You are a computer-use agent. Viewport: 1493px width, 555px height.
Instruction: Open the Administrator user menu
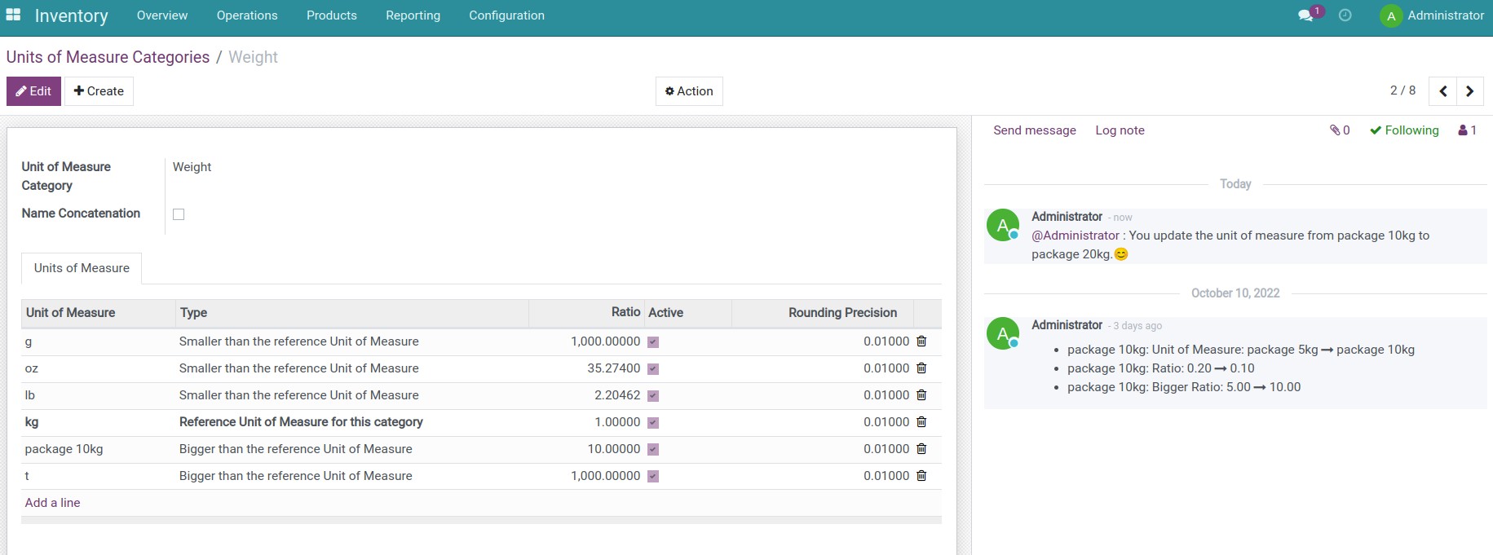1432,15
